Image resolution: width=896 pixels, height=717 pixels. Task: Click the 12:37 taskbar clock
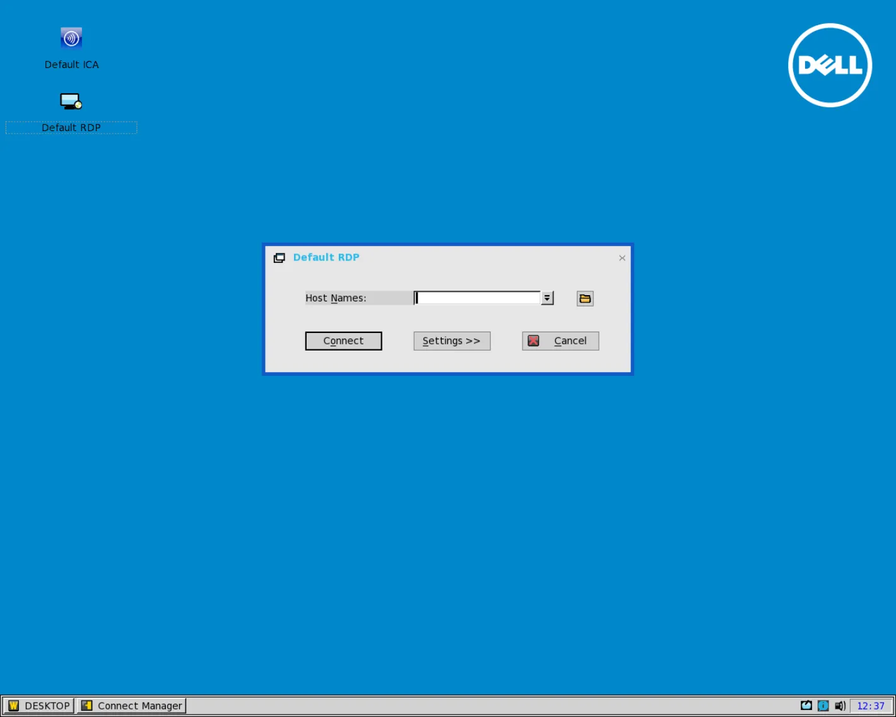coord(871,706)
